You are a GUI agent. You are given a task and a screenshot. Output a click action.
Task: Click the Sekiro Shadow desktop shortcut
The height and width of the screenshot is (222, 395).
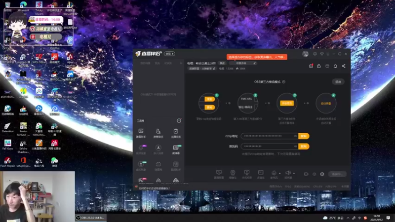click(x=23, y=147)
